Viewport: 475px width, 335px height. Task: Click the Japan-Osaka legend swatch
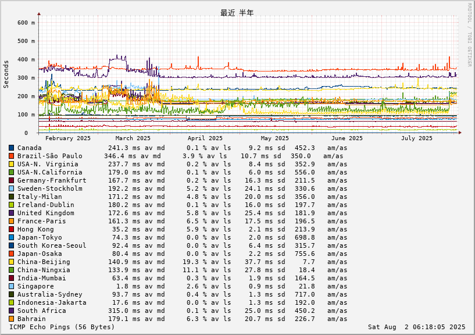click(11, 254)
